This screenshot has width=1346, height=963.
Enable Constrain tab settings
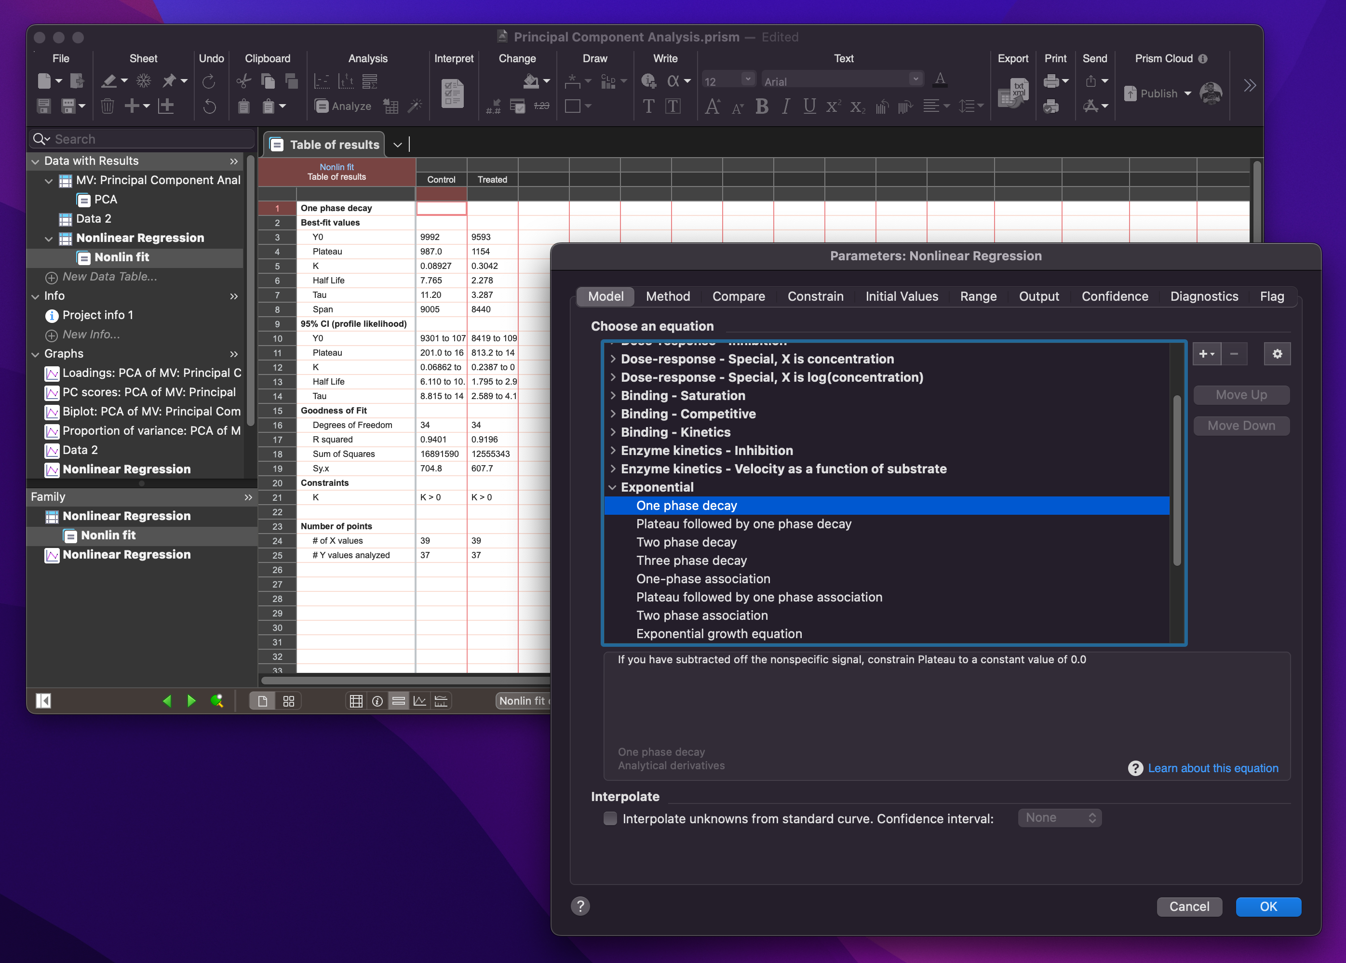point(816,295)
